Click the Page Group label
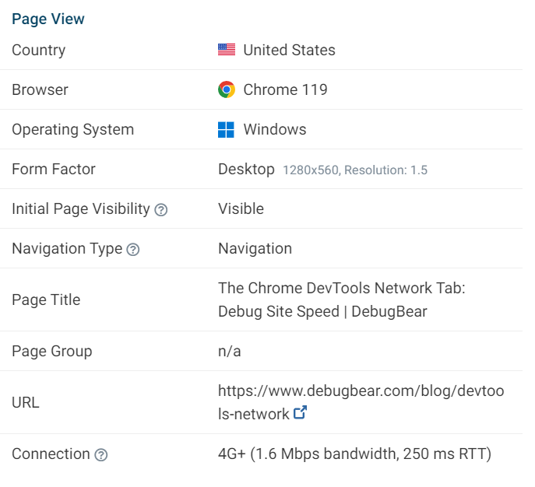 pyautogui.click(x=52, y=352)
